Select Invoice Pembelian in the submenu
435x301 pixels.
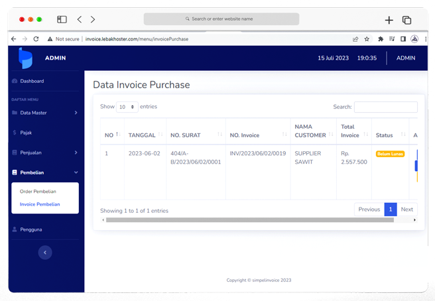point(40,204)
